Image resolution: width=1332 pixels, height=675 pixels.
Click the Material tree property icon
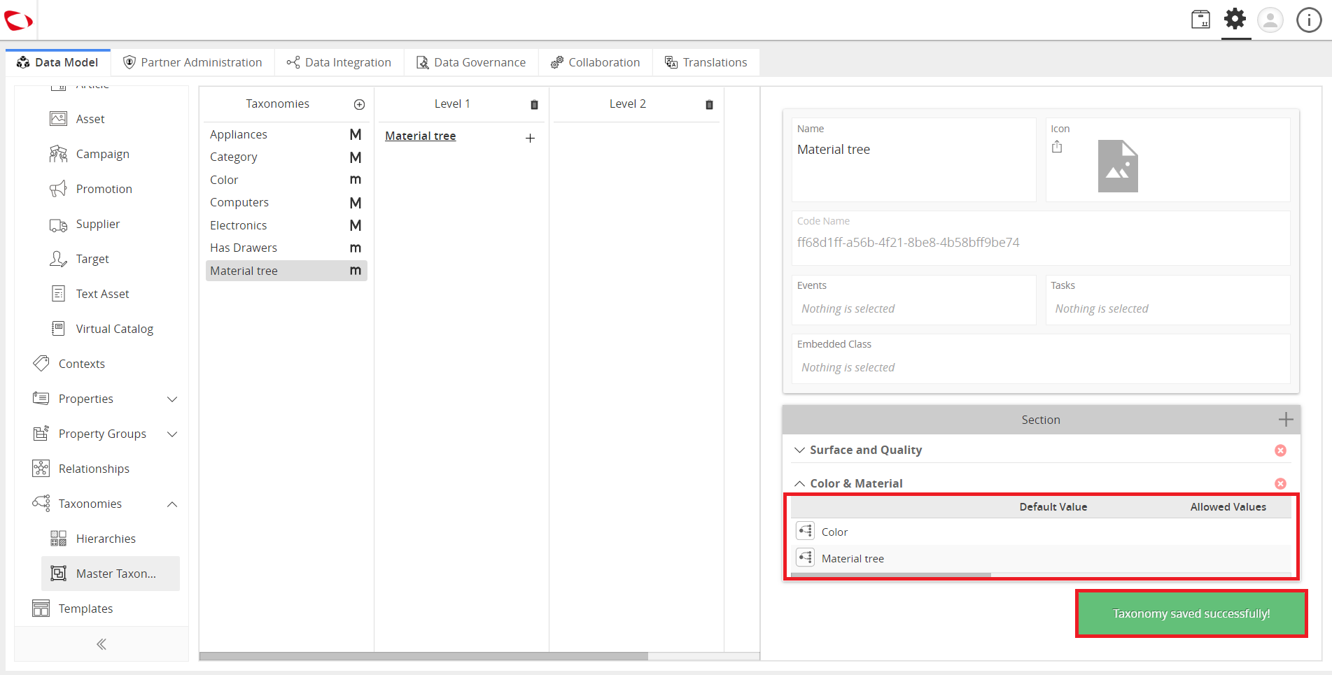click(x=806, y=558)
